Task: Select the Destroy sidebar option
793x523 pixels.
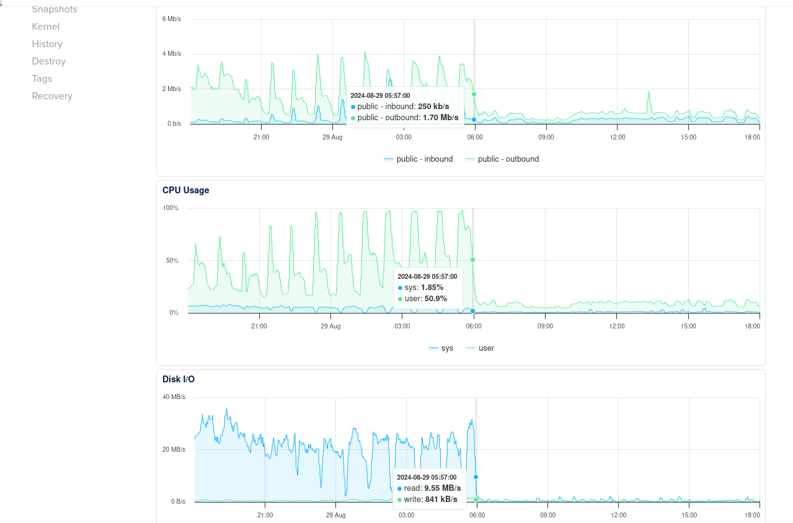Action: click(49, 61)
